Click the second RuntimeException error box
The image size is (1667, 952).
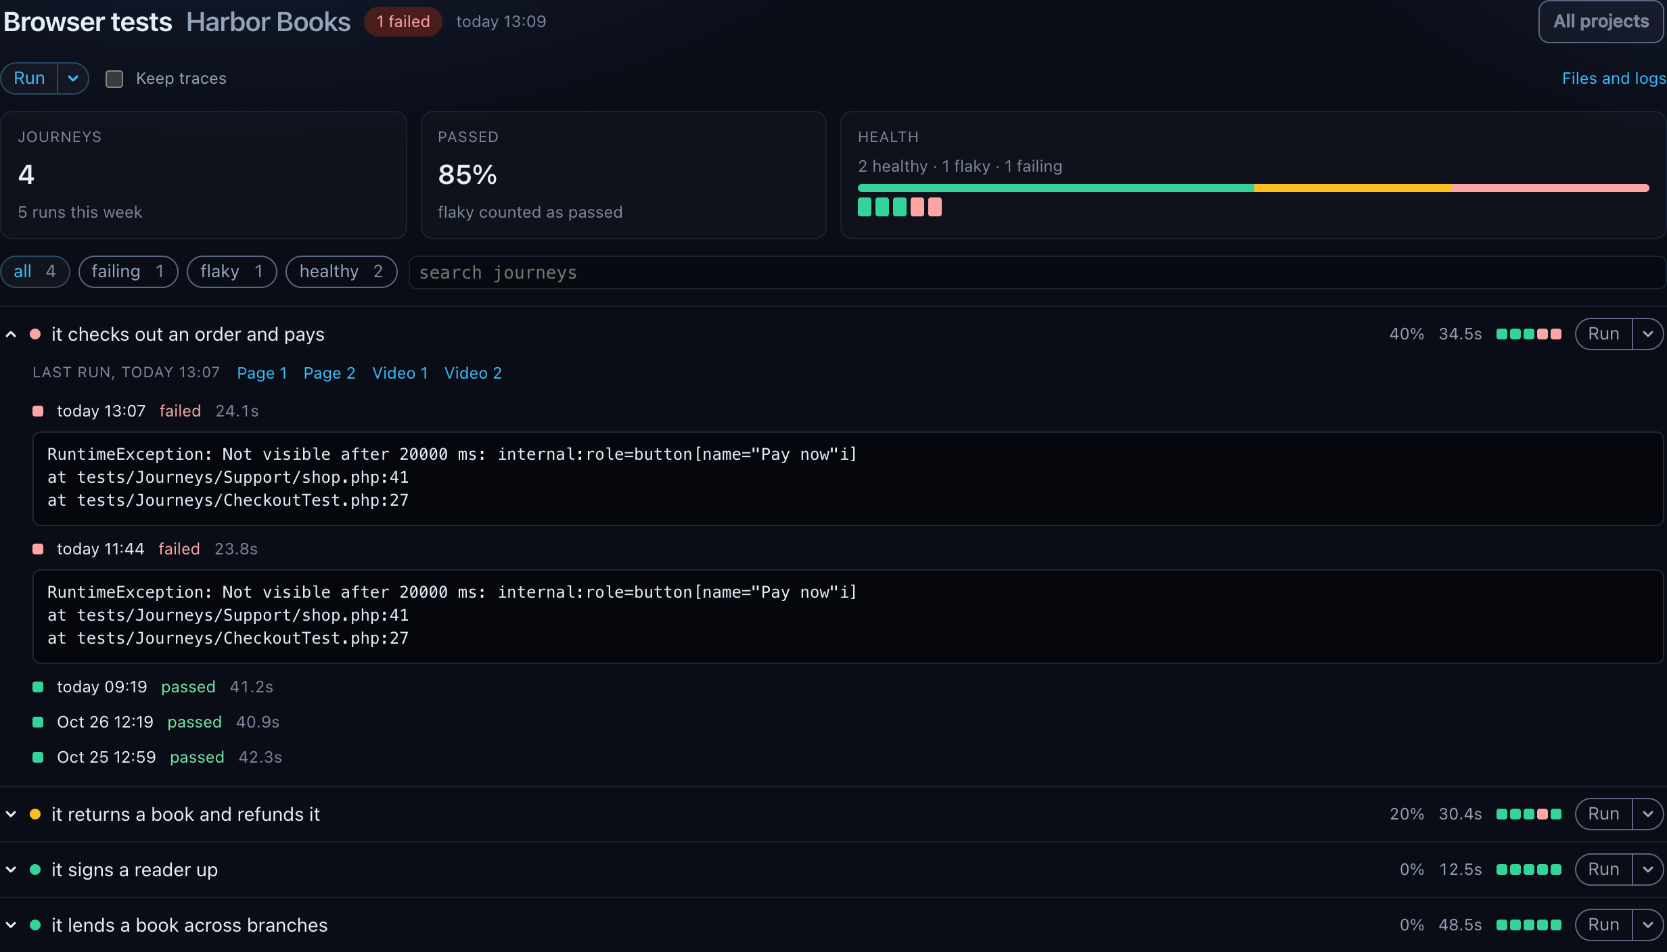pos(848,617)
